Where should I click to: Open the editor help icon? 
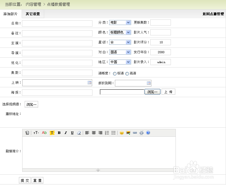148,133
